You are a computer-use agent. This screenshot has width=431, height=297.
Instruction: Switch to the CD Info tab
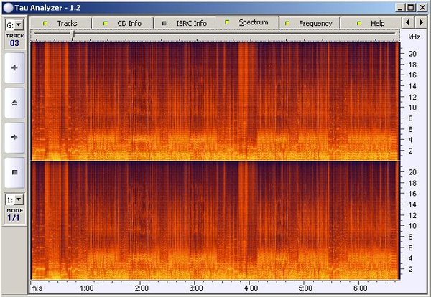123,24
